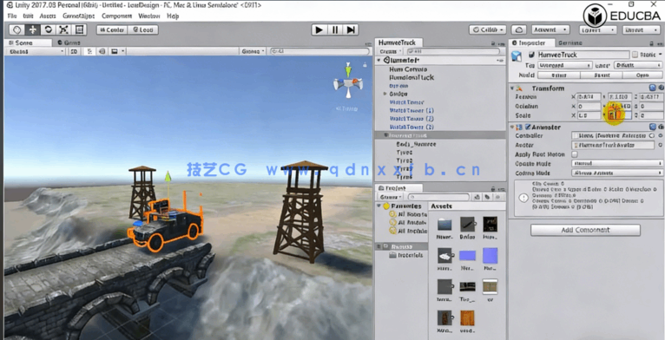The image size is (665, 340).
Task: Toggle the Local/Global button
Action: coord(143,29)
